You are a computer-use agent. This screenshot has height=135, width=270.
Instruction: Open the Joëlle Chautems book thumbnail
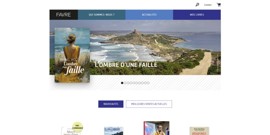pyautogui.click(x=114, y=131)
